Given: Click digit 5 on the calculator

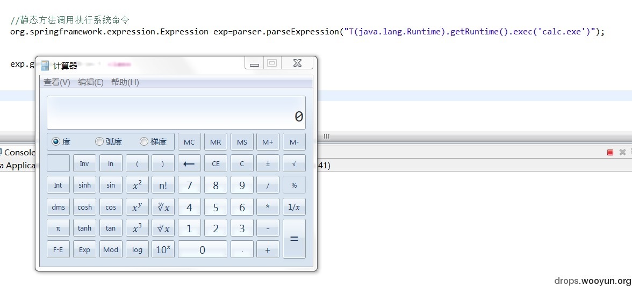Looking at the screenshot, I should click(x=216, y=207).
